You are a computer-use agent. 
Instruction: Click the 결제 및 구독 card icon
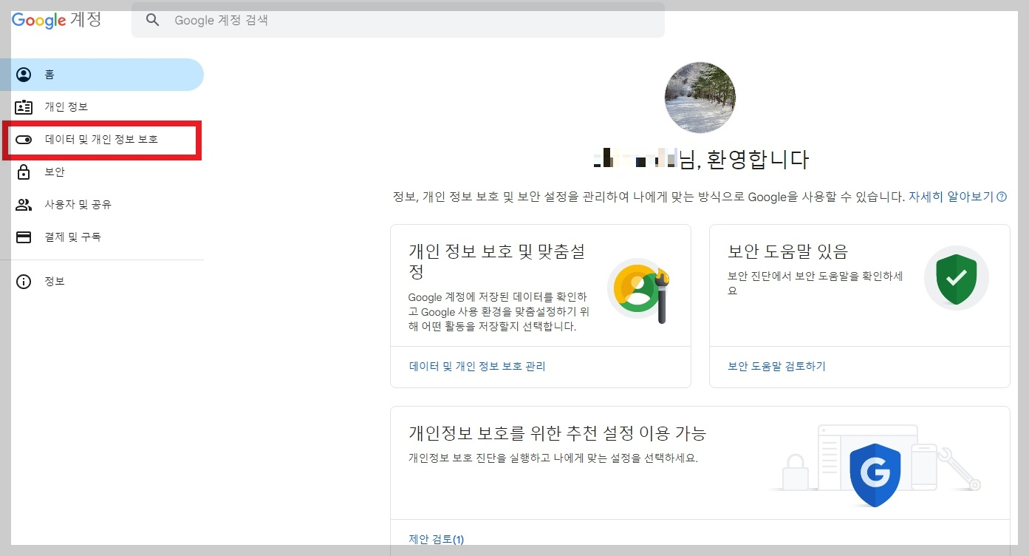click(24, 237)
